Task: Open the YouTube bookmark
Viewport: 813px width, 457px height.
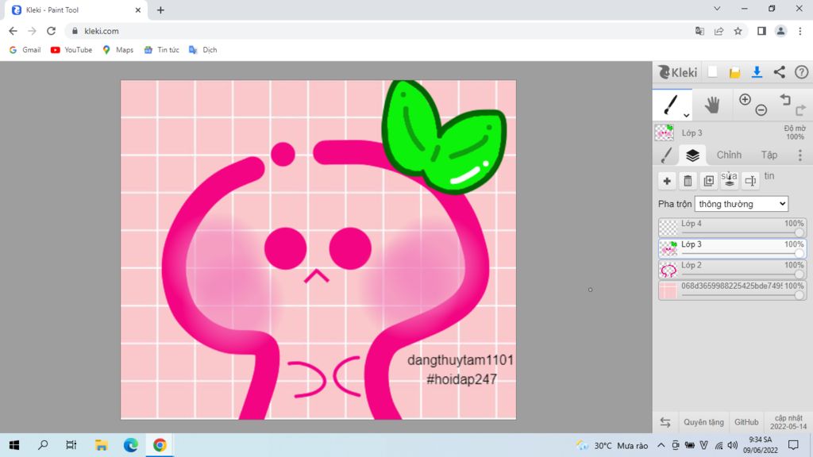Action: 71,50
